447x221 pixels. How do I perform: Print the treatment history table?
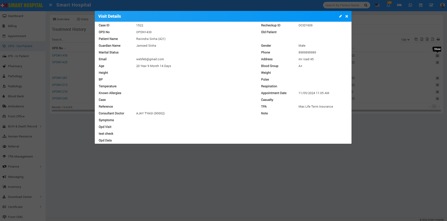(x=438, y=39)
